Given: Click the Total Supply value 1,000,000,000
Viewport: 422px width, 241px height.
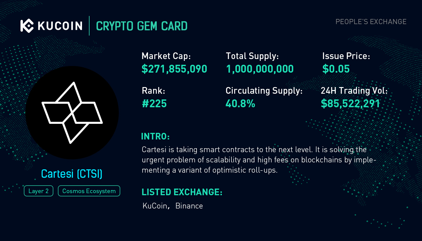Looking at the screenshot, I should pos(260,69).
